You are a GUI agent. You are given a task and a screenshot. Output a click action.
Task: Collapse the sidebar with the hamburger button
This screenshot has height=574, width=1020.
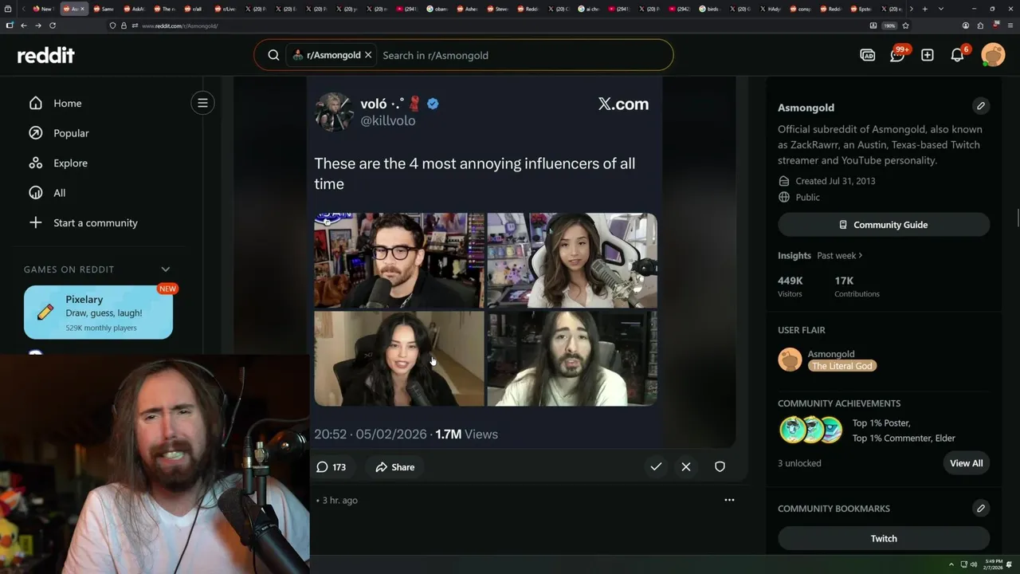coord(202,103)
